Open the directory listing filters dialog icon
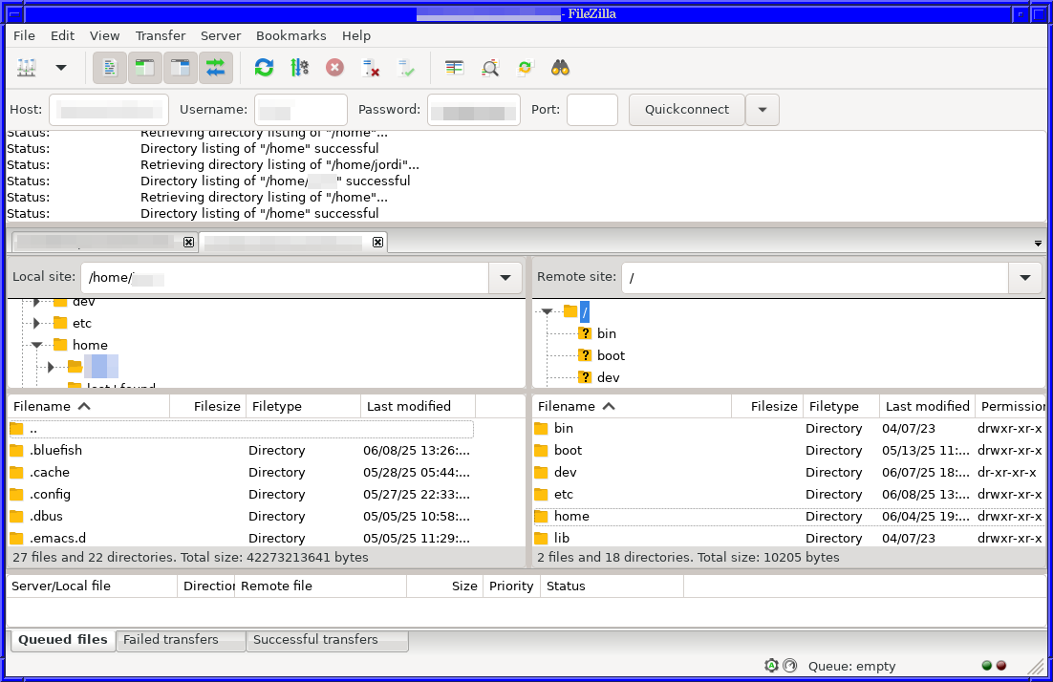This screenshot has height=682, width=1053. coord(455,68)
